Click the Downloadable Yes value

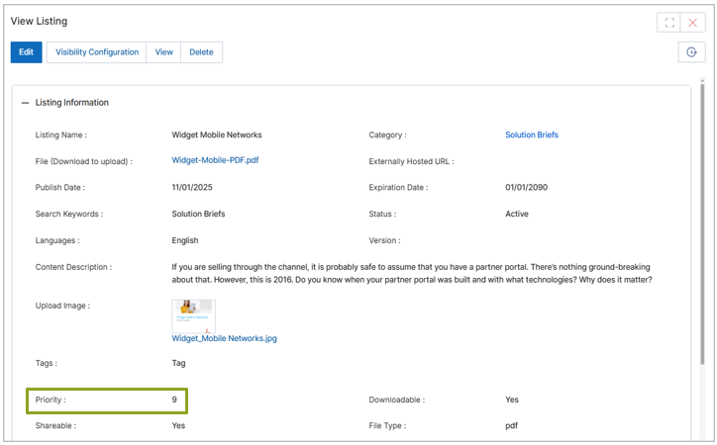coord(512,400)
